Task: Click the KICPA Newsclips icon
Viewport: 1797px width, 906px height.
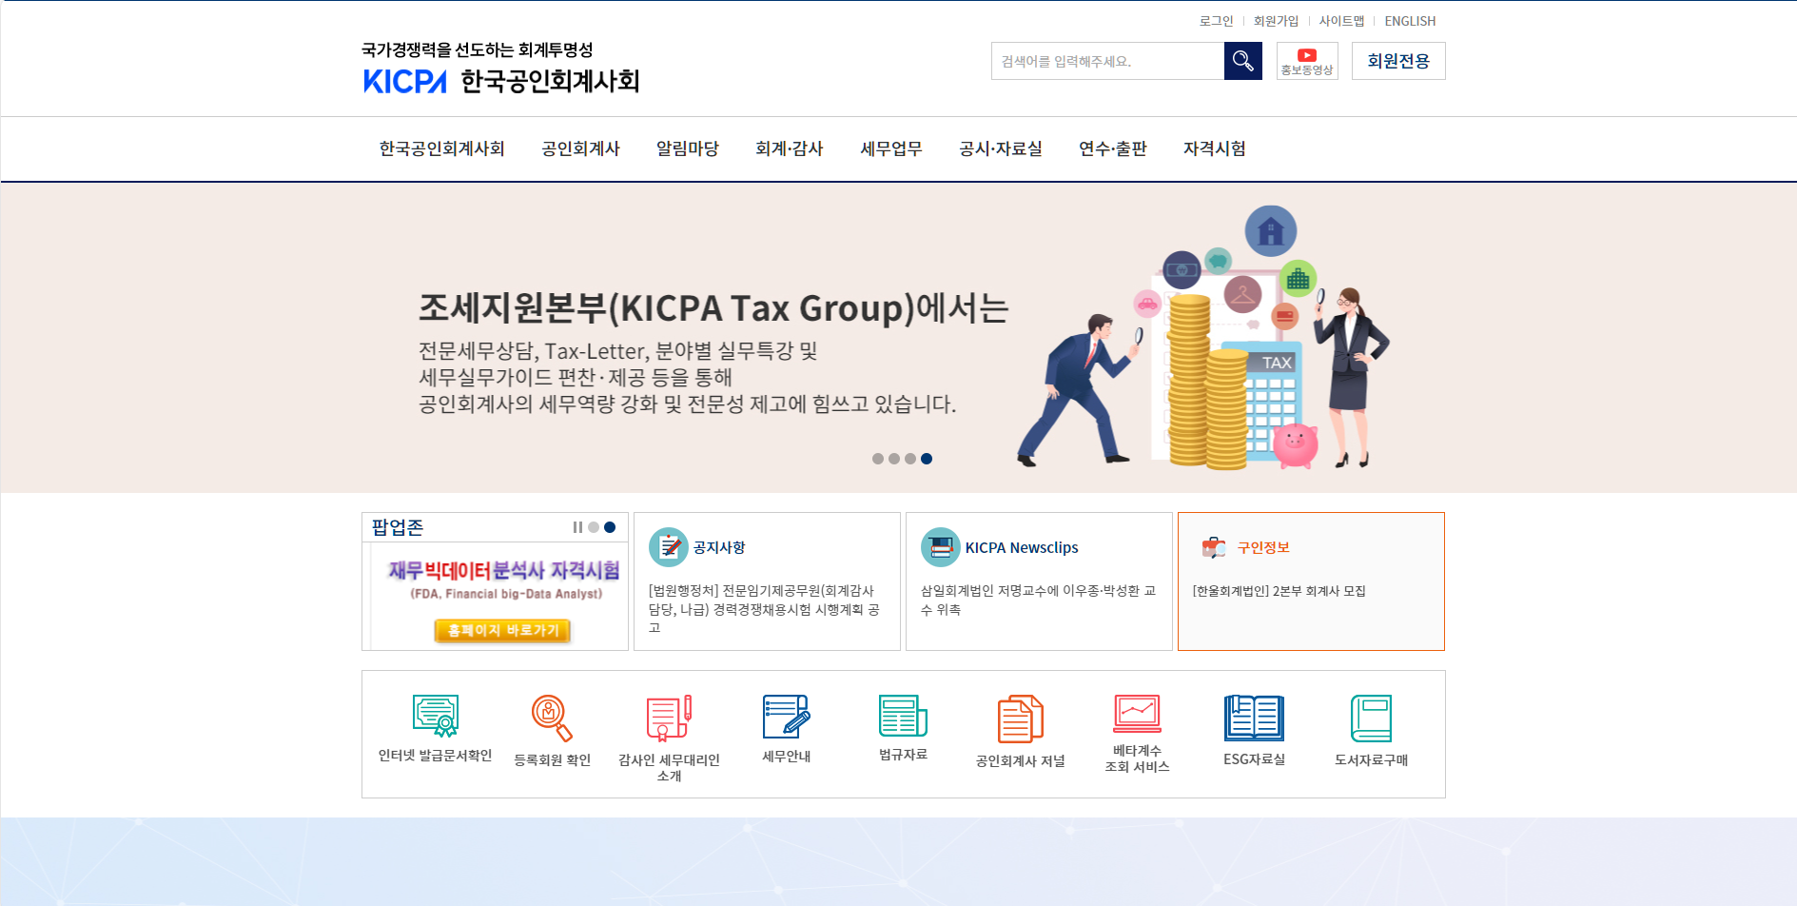Action: pyautogui.click(x=941, y=547)
